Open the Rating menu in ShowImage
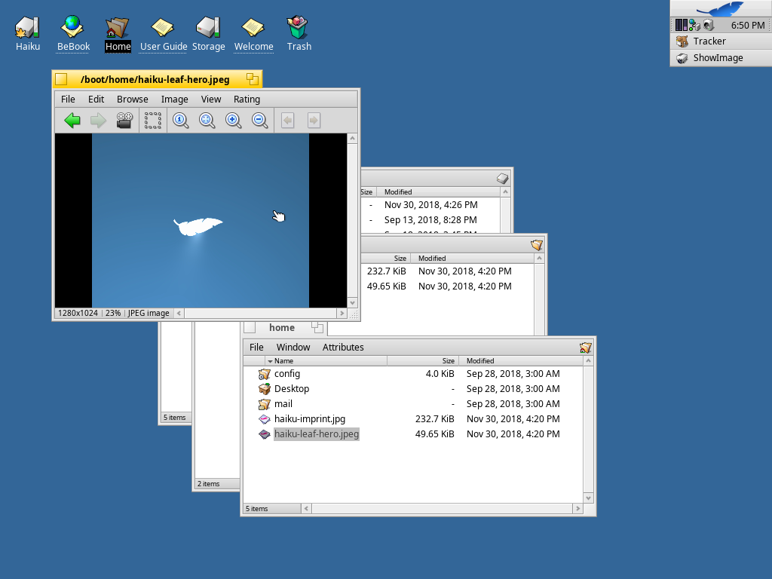The height and width of the screenshot is (579, 772). 247,100
